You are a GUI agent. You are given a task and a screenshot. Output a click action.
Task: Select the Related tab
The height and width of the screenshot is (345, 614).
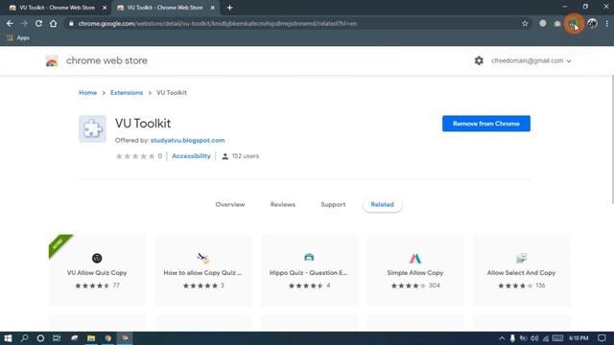[382, 204]
